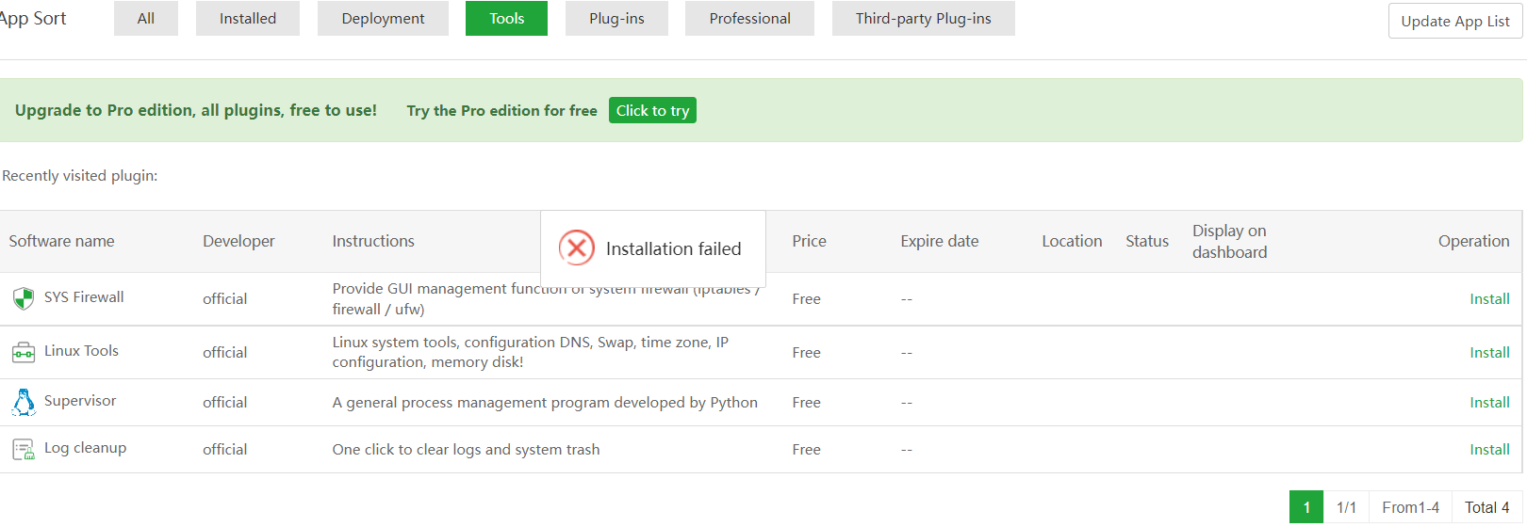Go to page 1 in pagination
1527x527 pixels.
point(1306,507)
